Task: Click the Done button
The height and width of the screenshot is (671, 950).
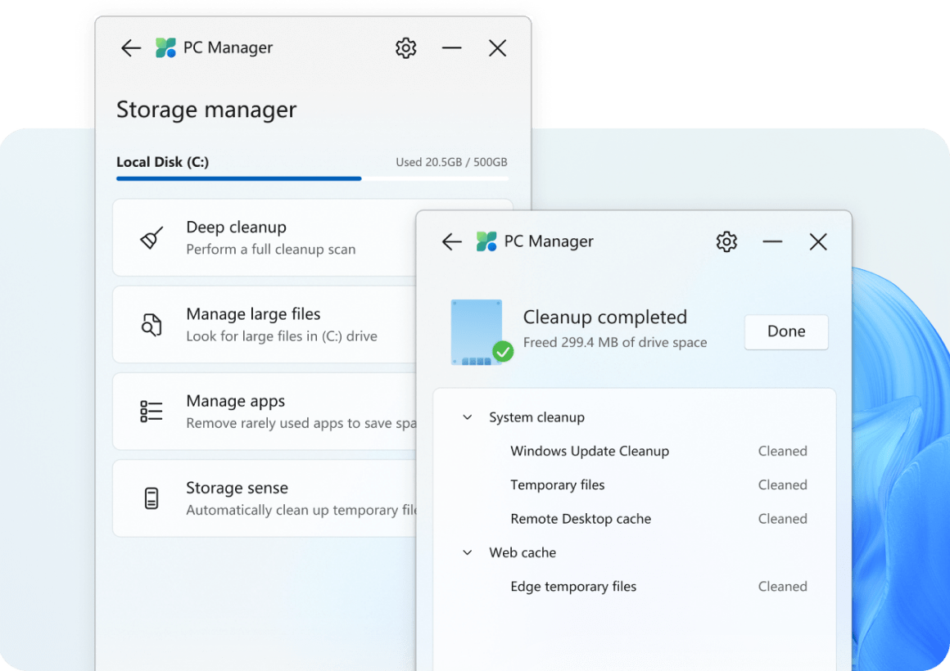Action: coord(785,331)
